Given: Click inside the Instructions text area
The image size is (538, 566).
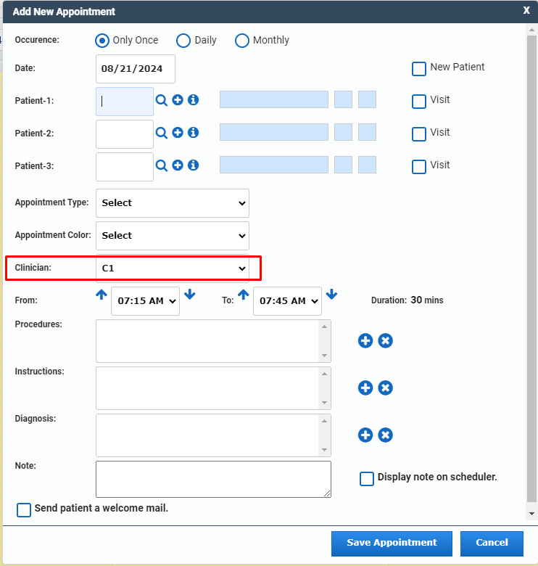Looking at the screenshot, I should [x=207, y=388].
